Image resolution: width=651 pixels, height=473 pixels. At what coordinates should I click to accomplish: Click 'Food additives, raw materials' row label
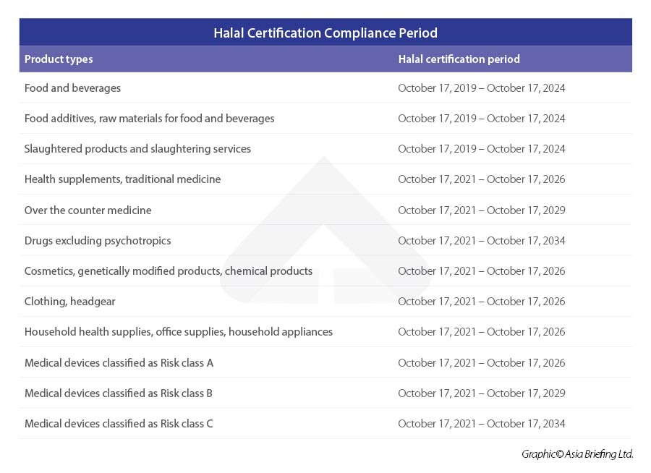[149, 119]
